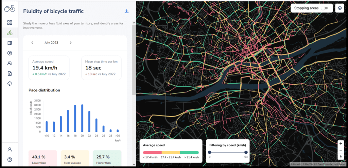Select the bicycle traffic sidebar icon
Image resolution: width=348 pixels, height=168 pixels.
10,33
